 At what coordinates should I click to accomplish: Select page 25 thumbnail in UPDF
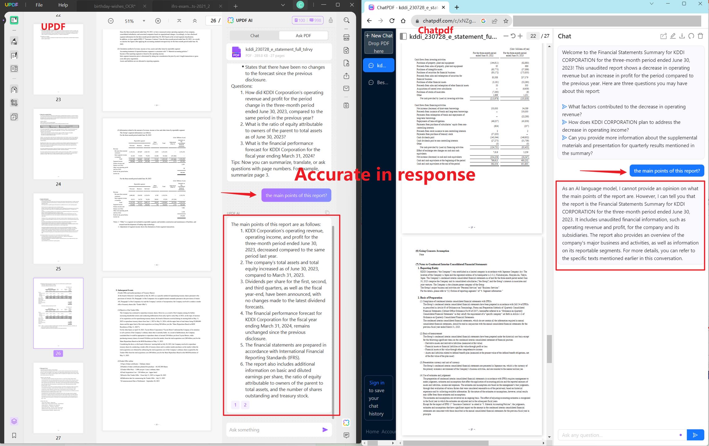tap(58, 229)
